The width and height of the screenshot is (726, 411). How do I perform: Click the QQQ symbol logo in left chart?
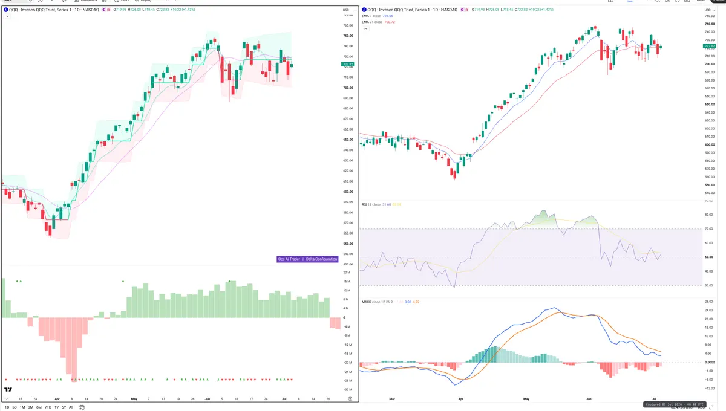tap(5, 10)
